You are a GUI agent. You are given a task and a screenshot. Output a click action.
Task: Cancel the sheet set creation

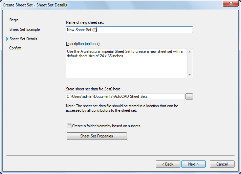click(222, 164)
